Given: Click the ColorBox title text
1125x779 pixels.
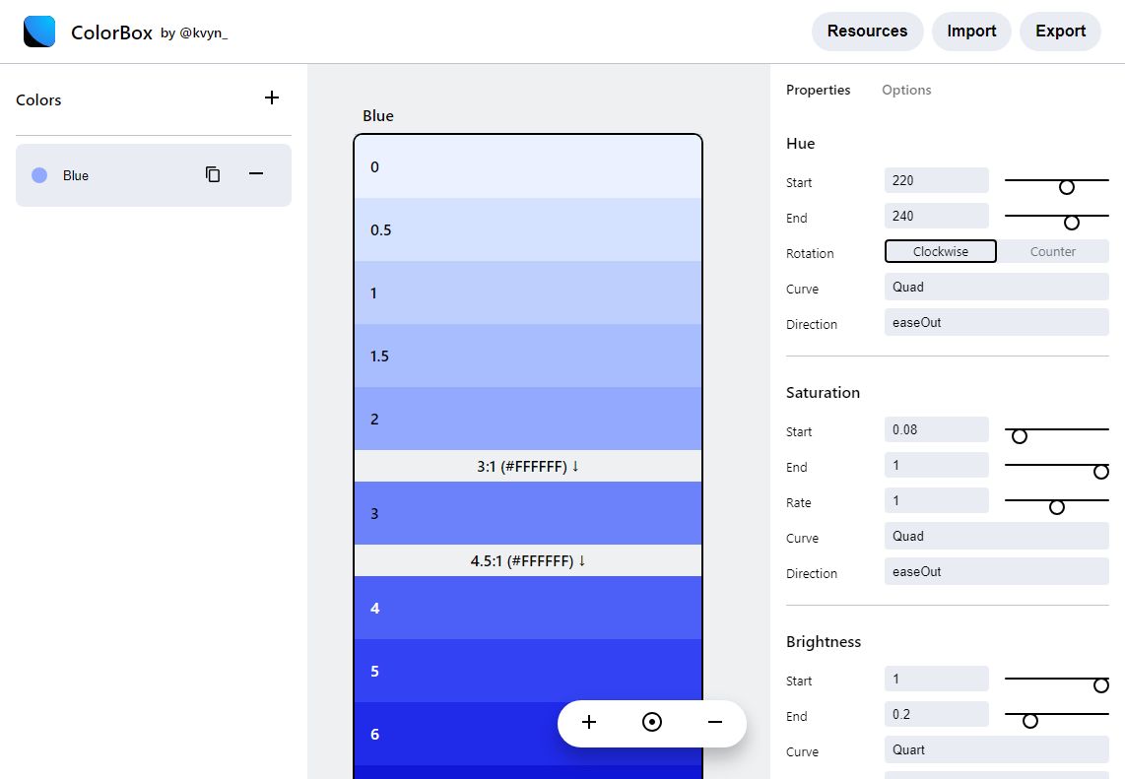Looking at the screenshot, I should (111, 33).
